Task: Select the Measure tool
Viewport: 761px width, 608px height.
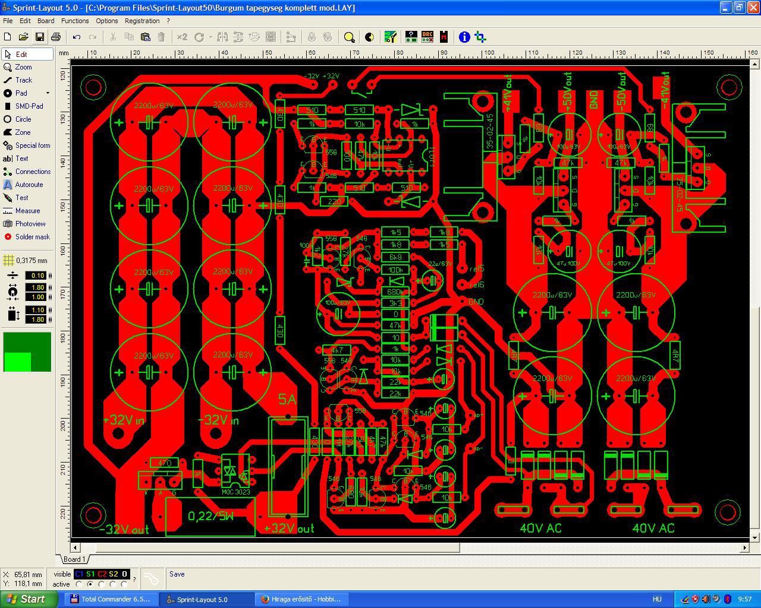Action: click(27, 211)
